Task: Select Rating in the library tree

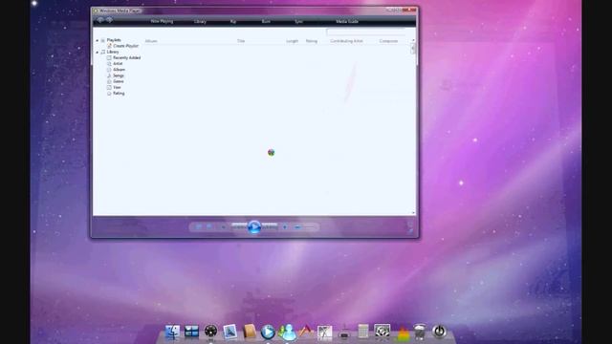Action: click(x=119, y=94)
